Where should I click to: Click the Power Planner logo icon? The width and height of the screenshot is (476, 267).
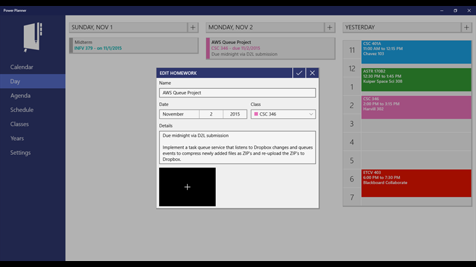tap(33, 37)
